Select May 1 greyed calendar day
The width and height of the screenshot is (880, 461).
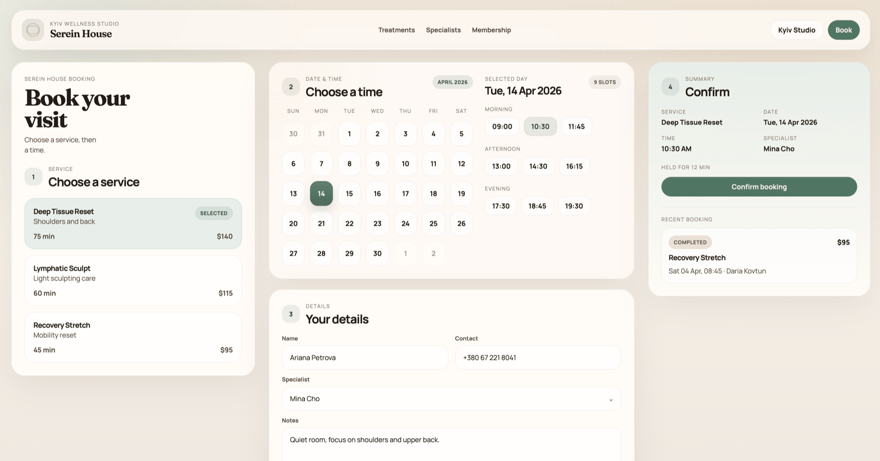point(405,253)
